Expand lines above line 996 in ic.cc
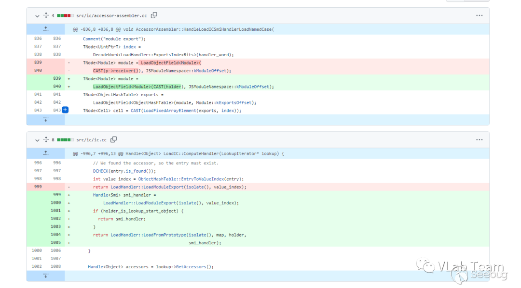 pos(45,153)
